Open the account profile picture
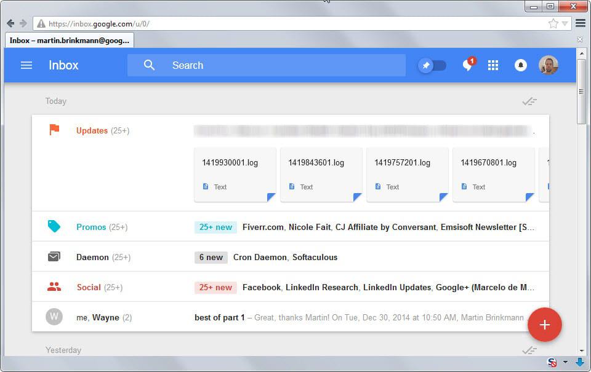Viewport: 591px width, 372px height. point(548,65)
